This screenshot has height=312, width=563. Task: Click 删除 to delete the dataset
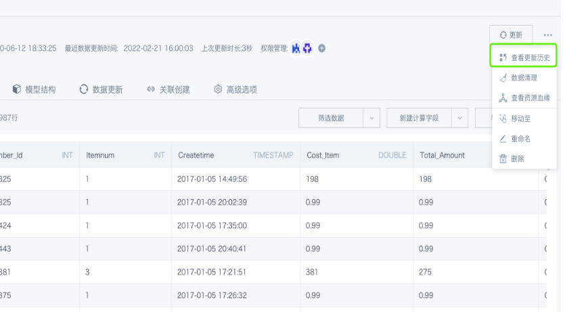pos(524,159)
